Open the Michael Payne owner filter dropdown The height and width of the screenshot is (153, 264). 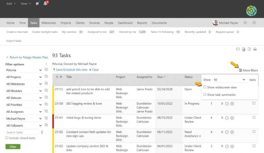pyautogui.click(x=24, y=119)
